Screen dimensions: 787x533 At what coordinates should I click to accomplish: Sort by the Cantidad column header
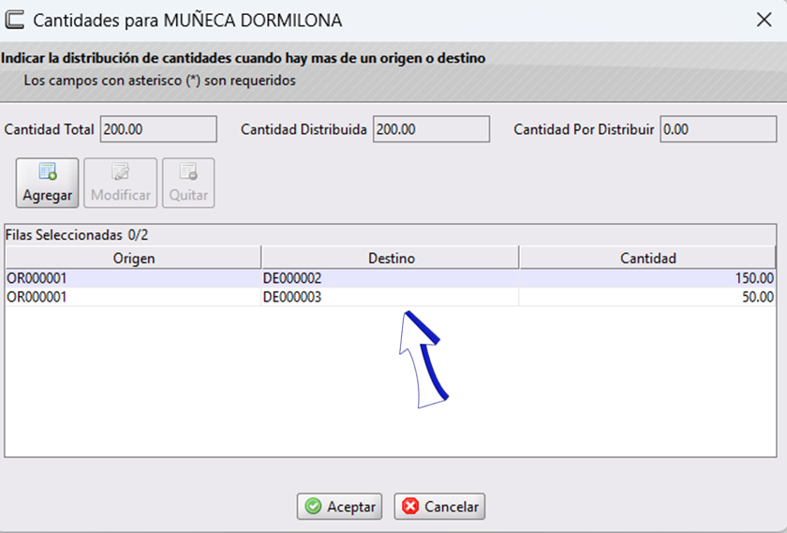coord(648,258)
